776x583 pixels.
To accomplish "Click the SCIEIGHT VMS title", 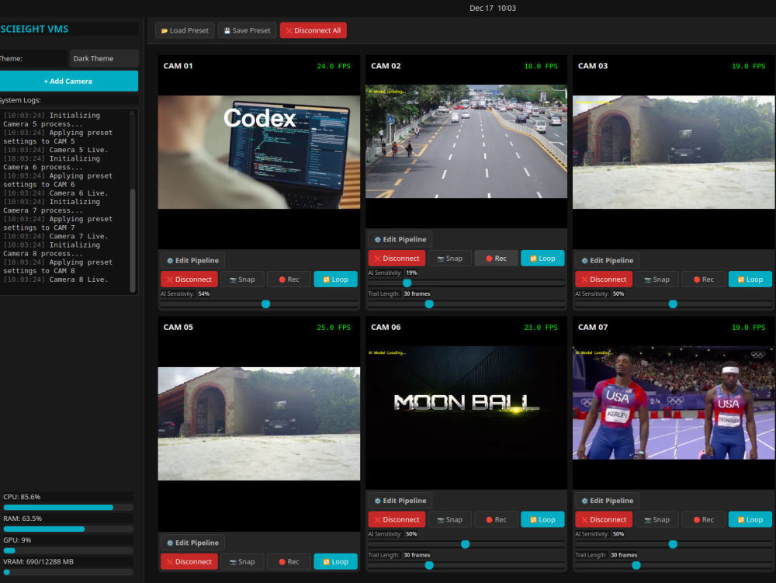I will (x=34, y=29).
